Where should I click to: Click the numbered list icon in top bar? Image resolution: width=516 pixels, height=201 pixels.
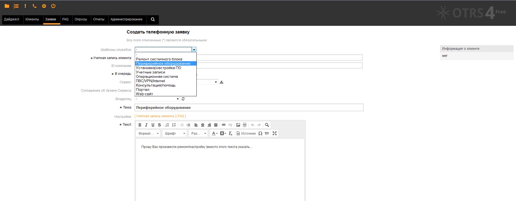16,6
